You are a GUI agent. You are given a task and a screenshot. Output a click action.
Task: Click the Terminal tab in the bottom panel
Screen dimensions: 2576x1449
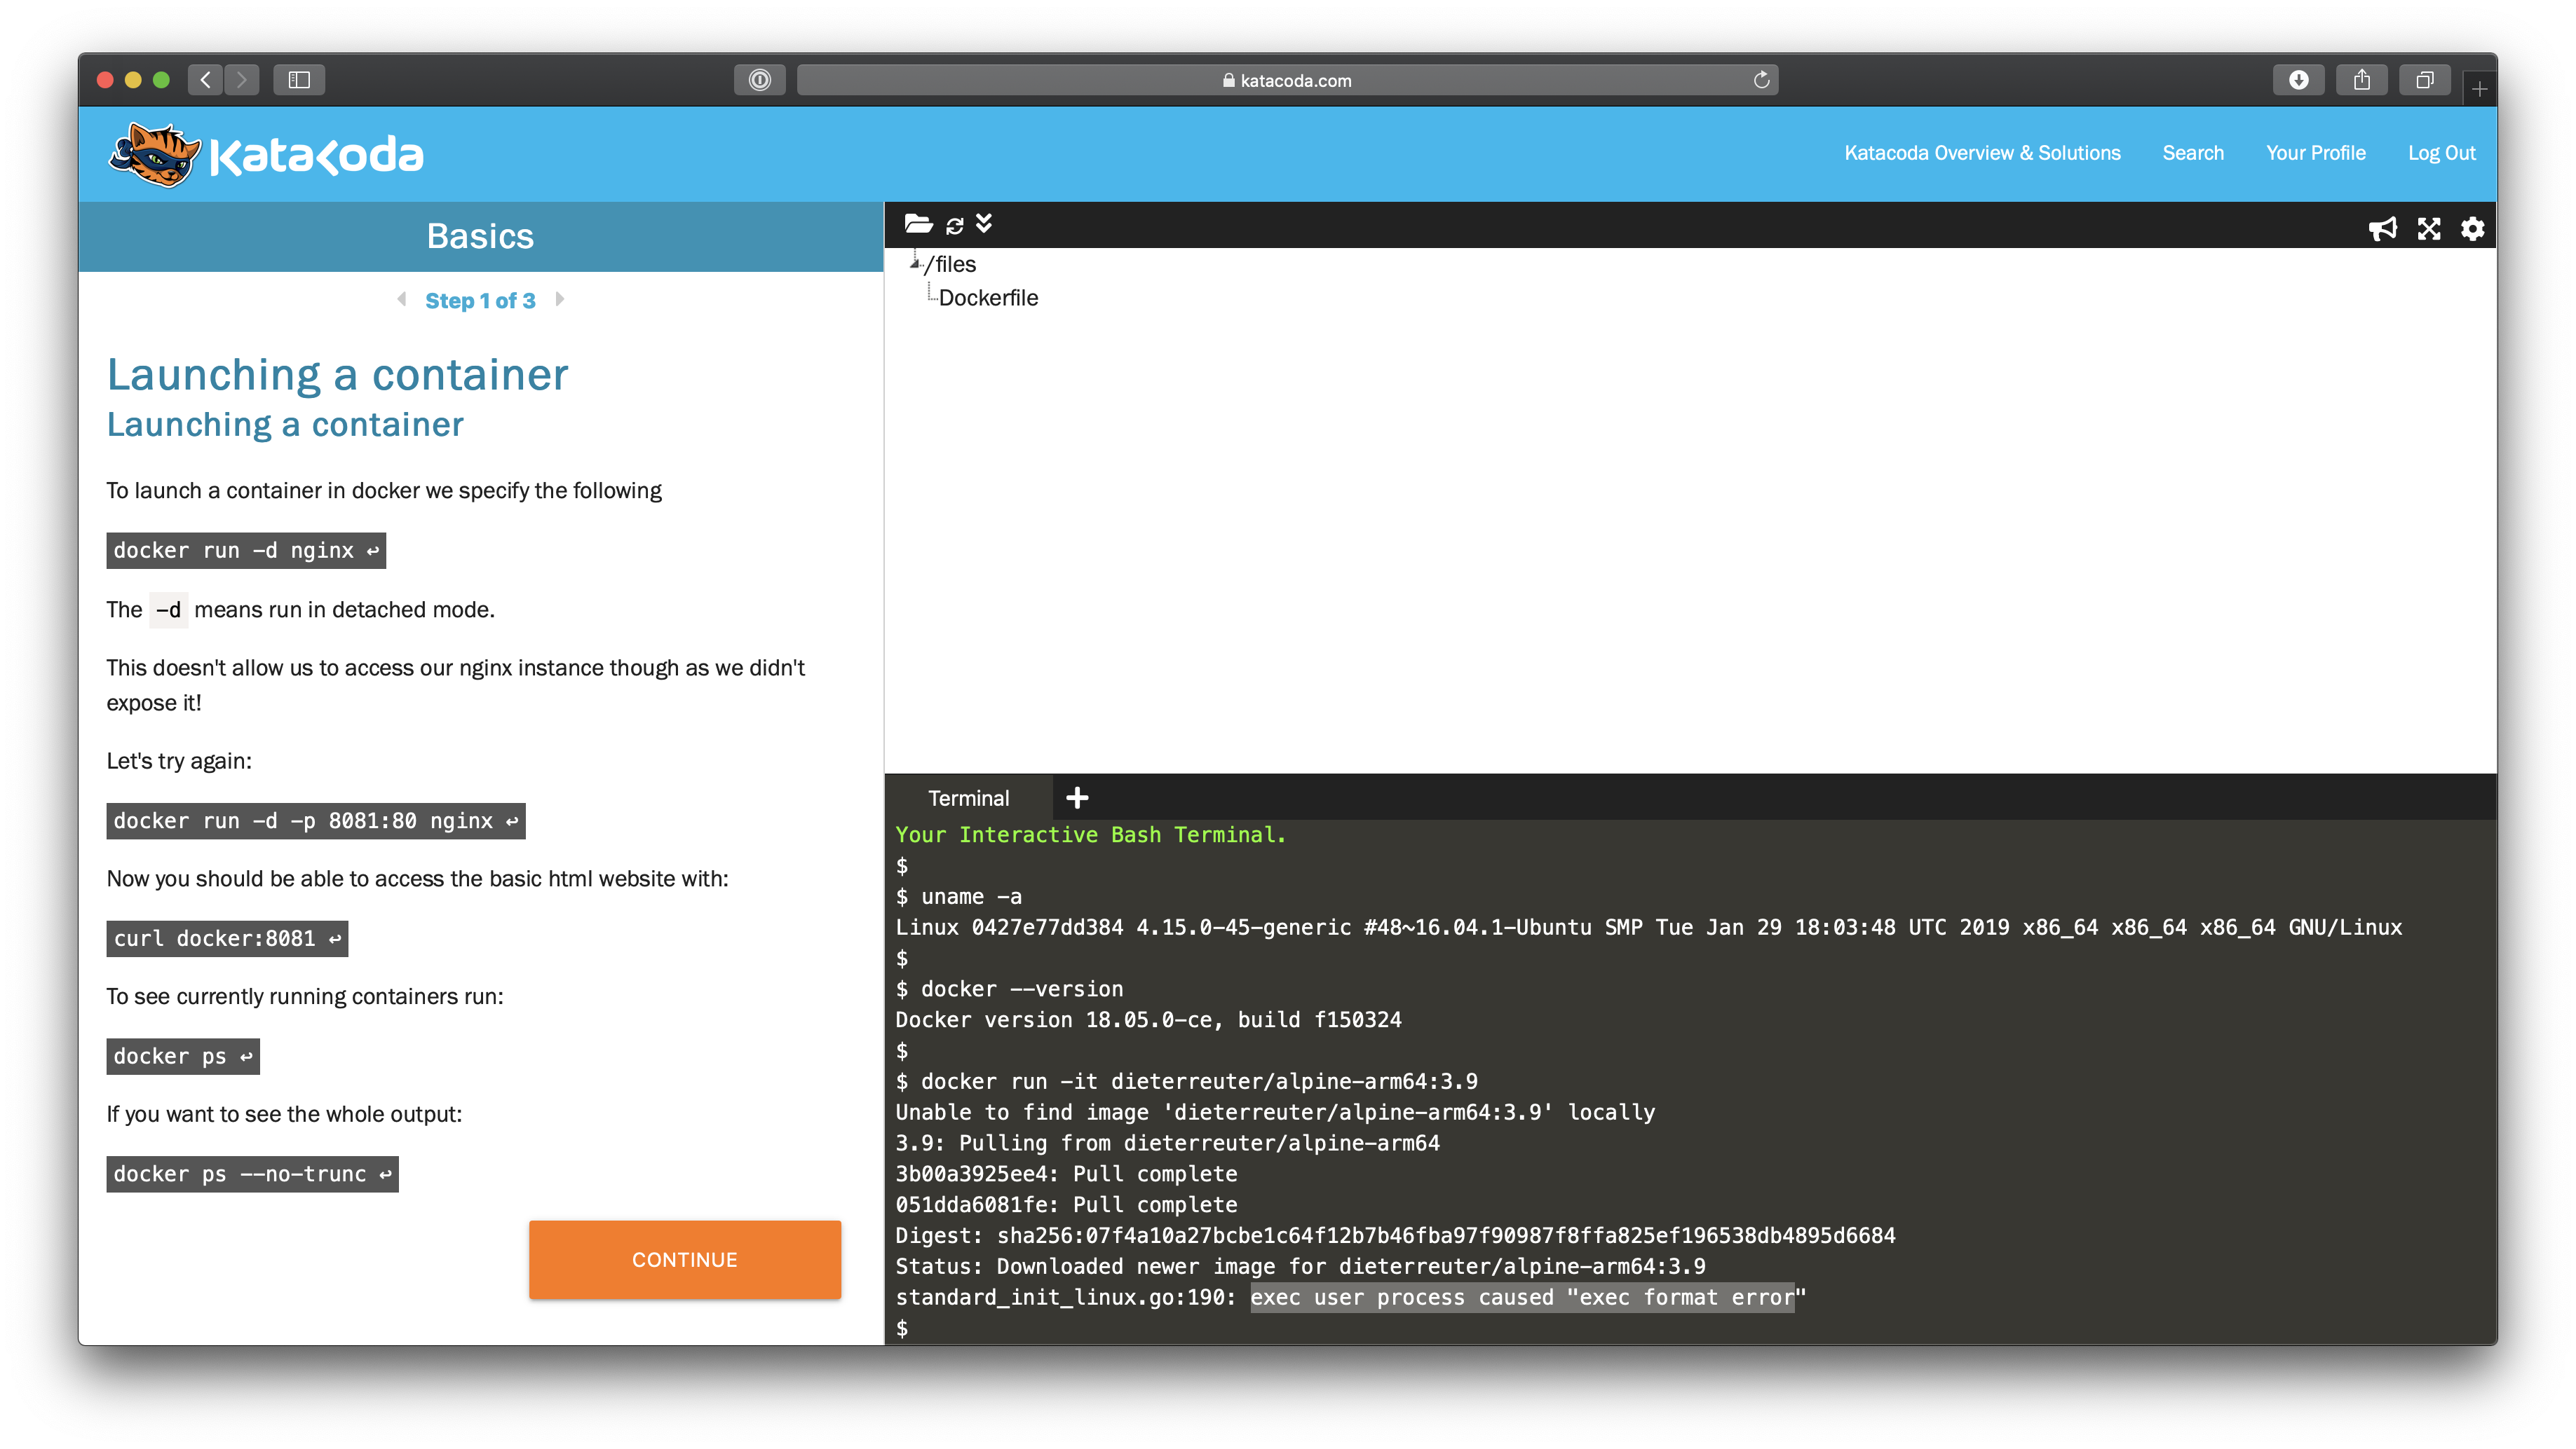pyautogui.click(x=968, y=797)
